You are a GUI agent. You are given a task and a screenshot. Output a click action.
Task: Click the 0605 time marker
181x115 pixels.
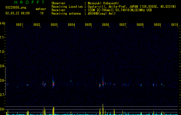coord(88,25)
